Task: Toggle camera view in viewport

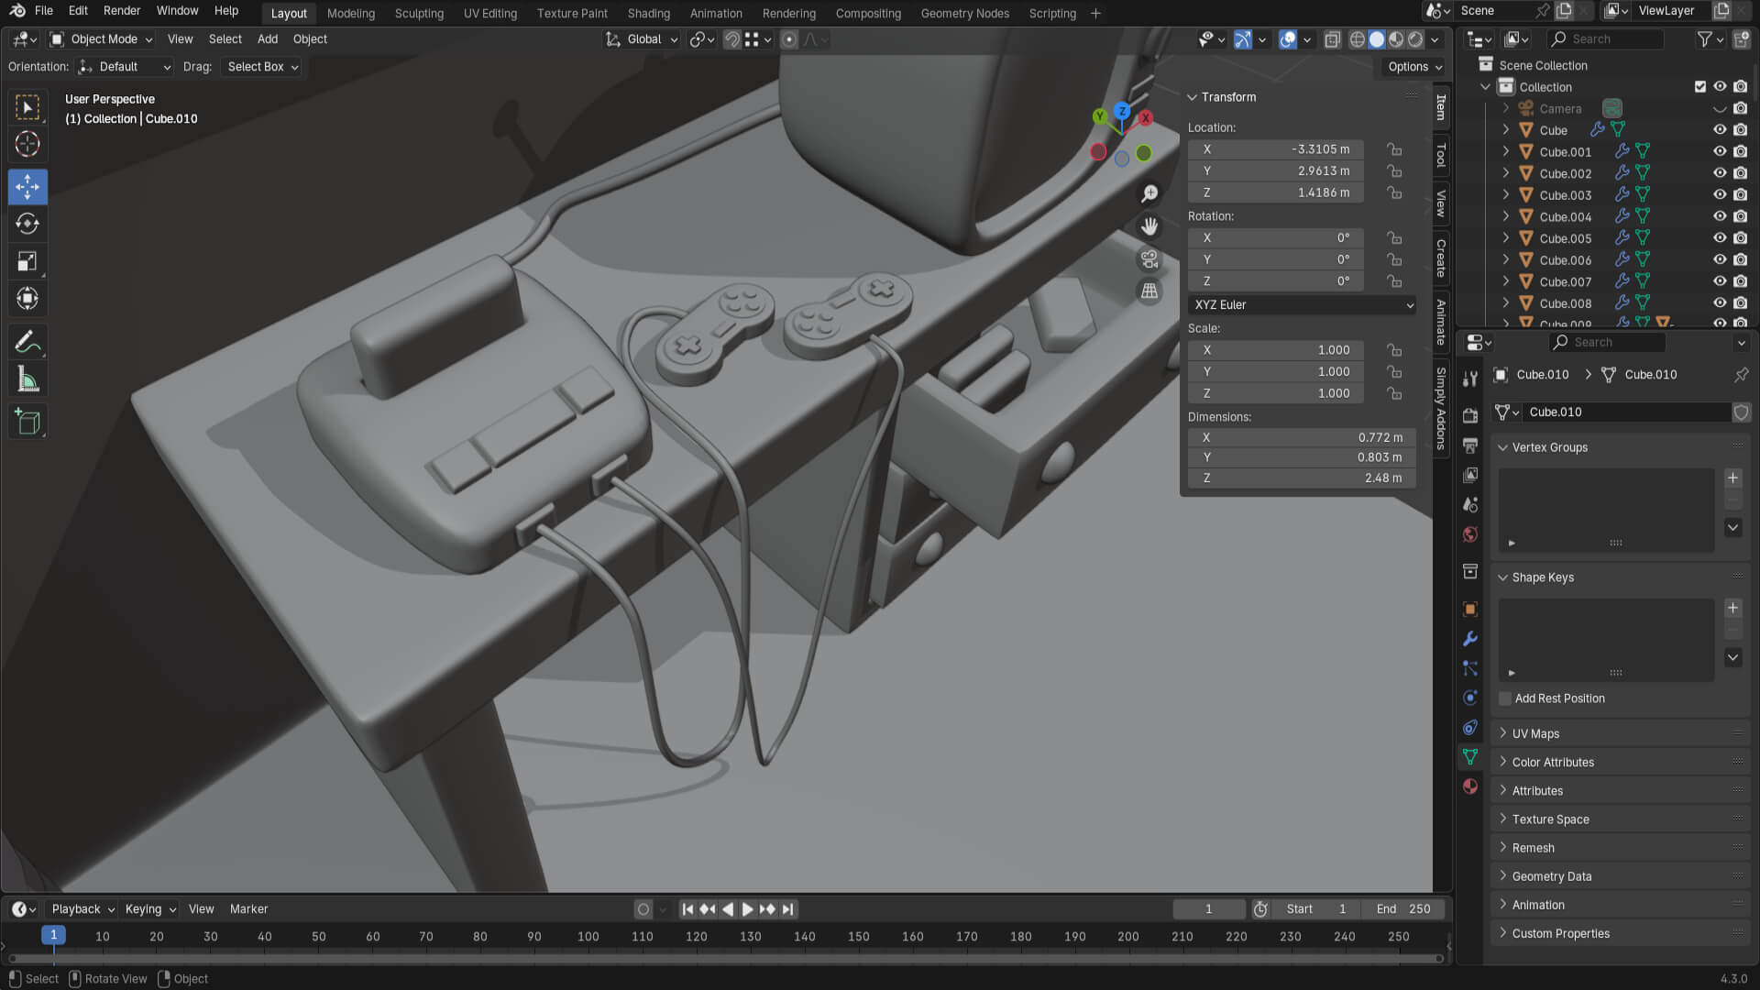Action: (1149, 259)
